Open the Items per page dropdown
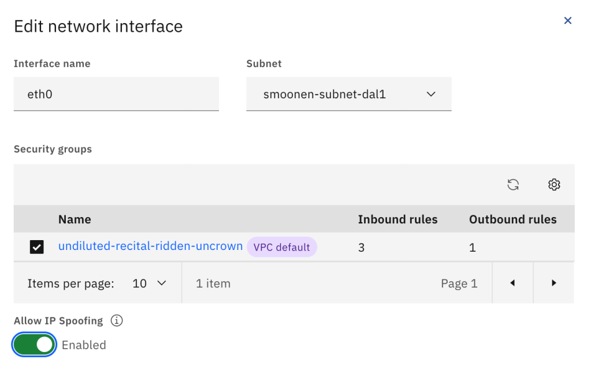 [149, 283]
